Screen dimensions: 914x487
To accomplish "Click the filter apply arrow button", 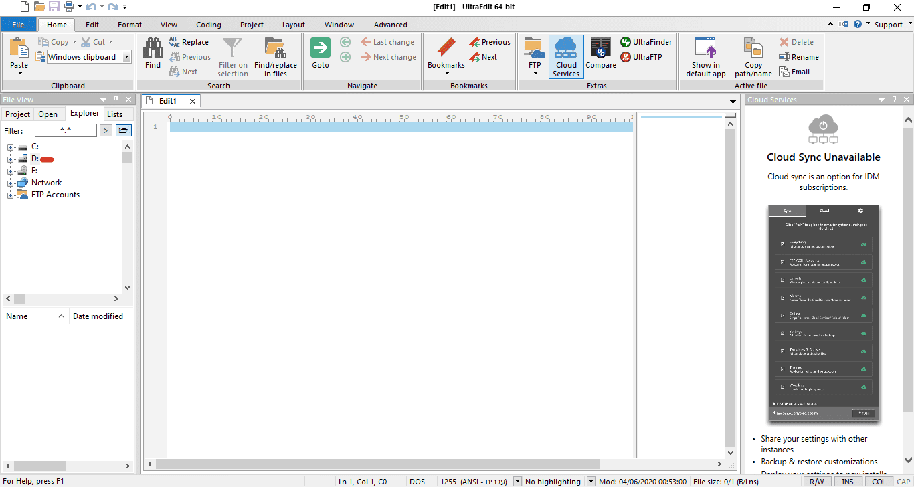I will tap(106, 130).
